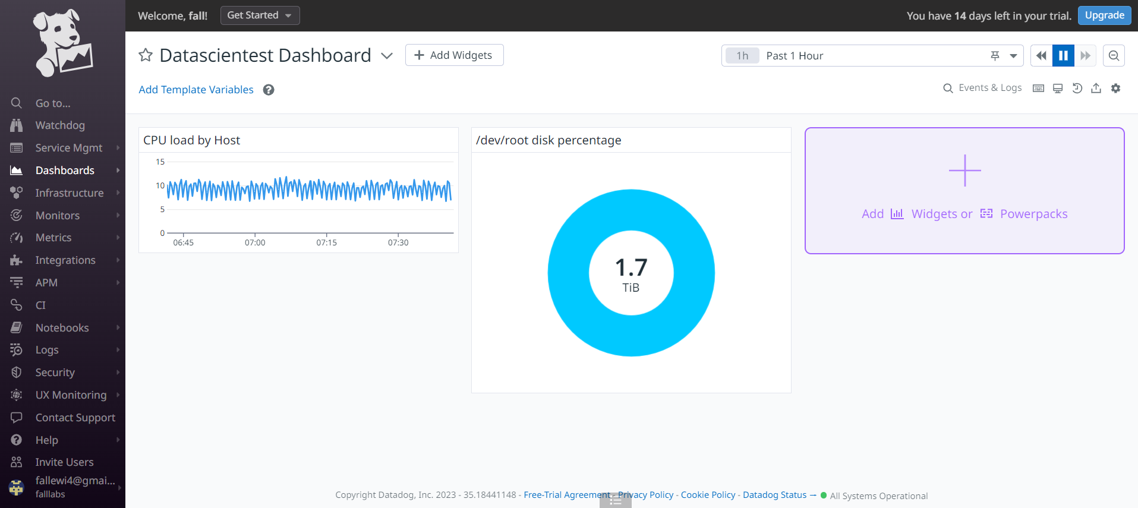
Task: Click the export/share upload icon
Action: [1096, 88]
